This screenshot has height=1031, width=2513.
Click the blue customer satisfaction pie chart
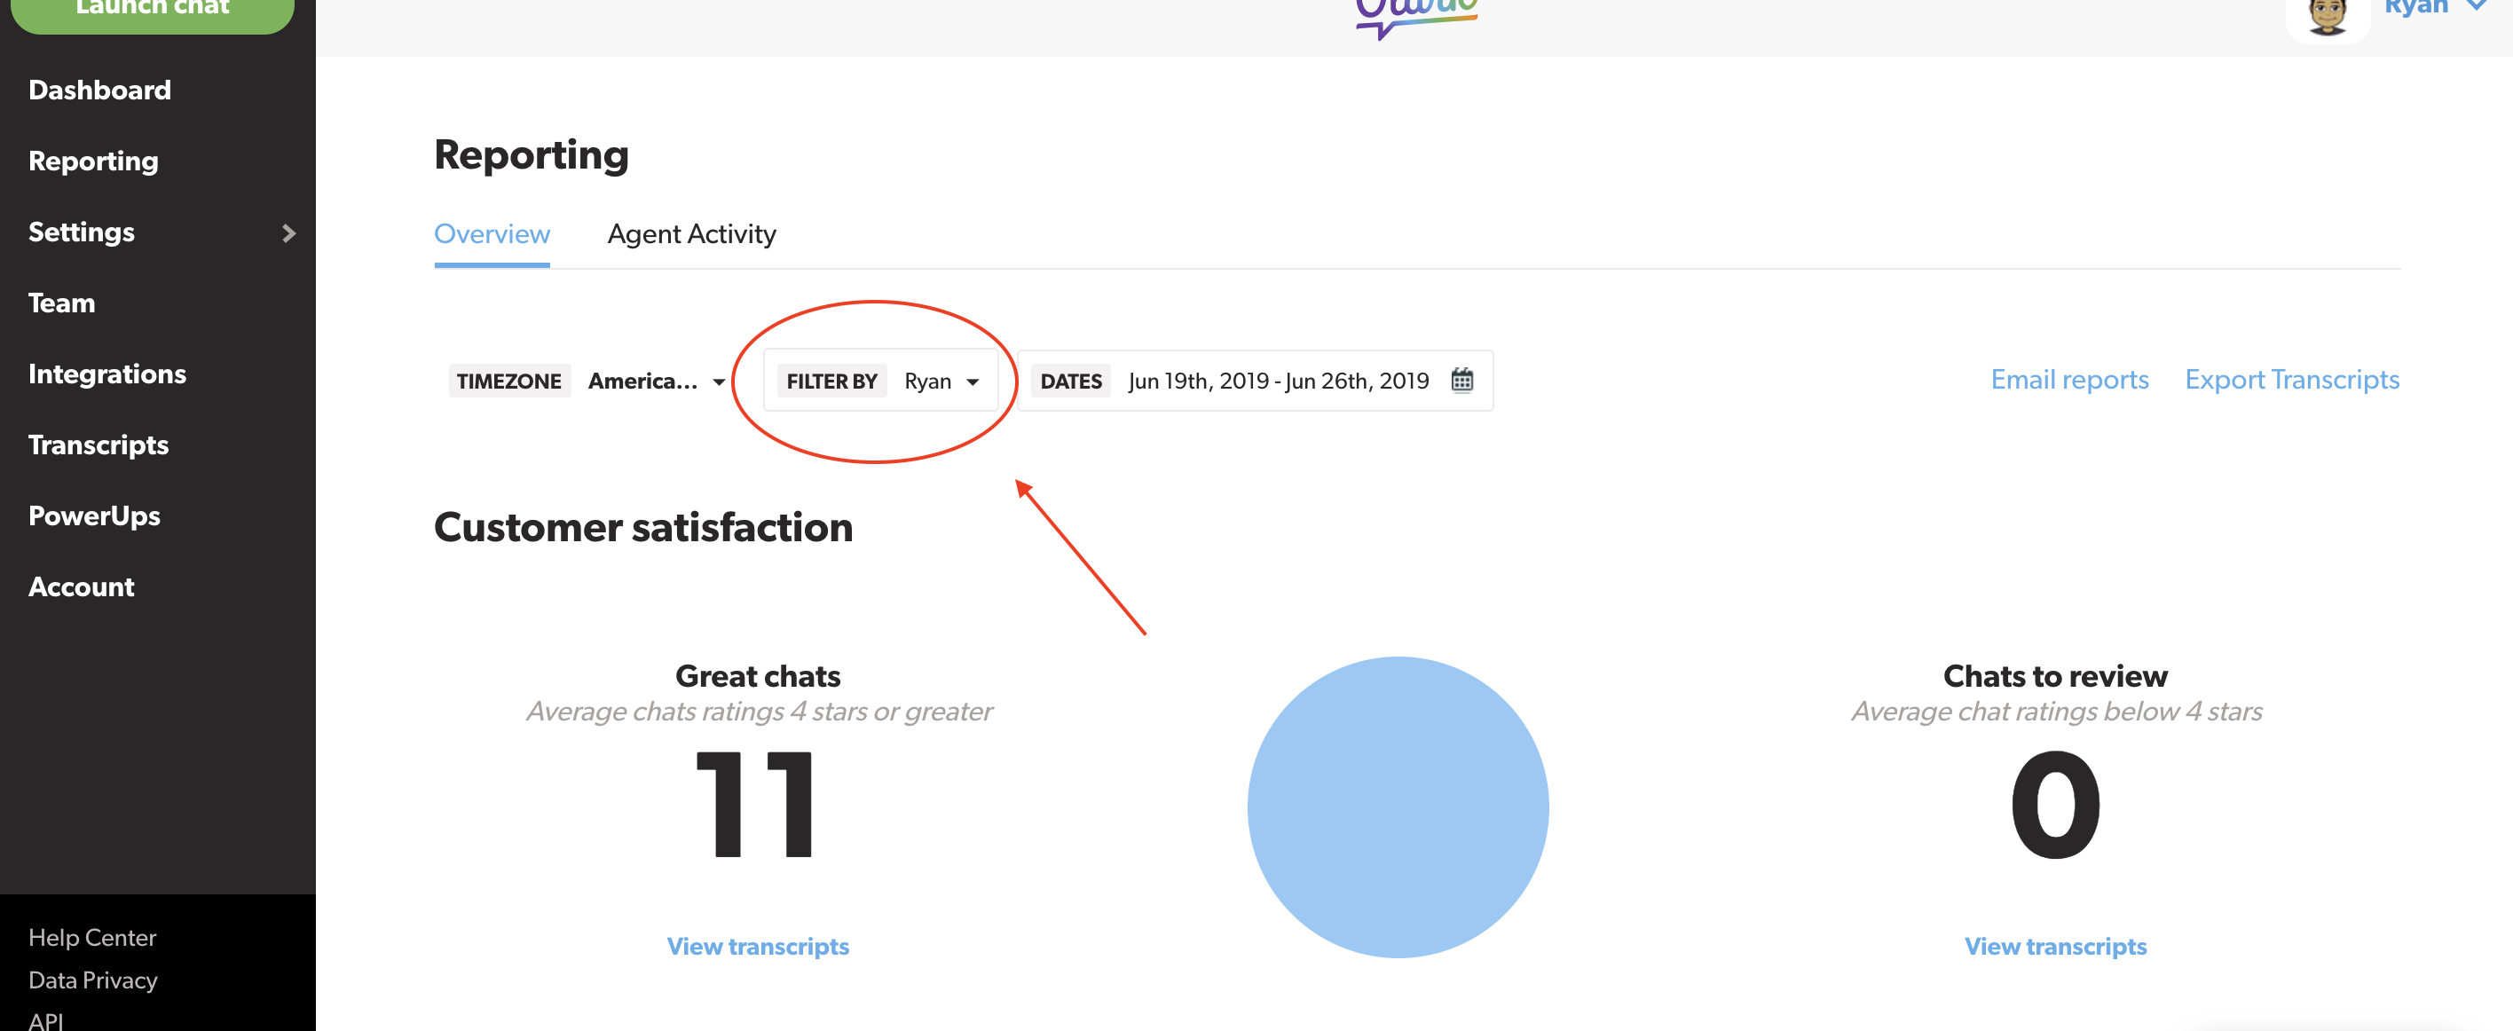point(1397,807)
